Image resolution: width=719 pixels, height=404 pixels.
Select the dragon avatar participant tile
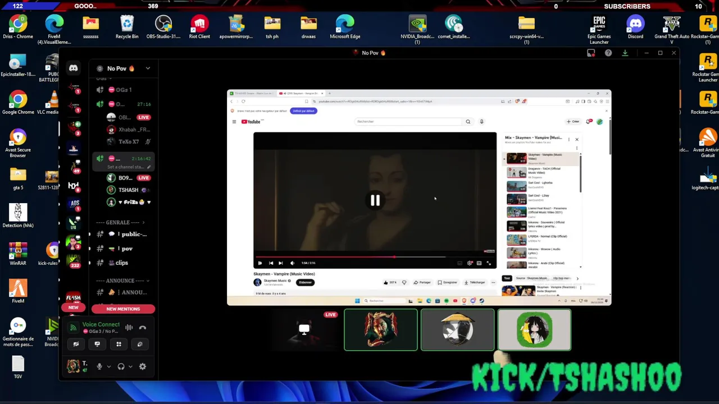(381, 330)
